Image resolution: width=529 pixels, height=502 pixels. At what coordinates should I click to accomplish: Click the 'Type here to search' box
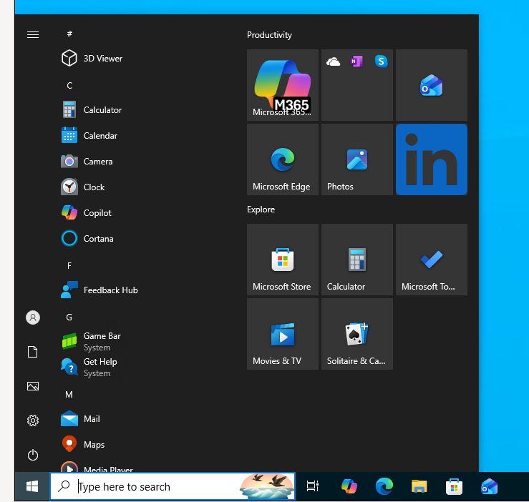point(173,486)
